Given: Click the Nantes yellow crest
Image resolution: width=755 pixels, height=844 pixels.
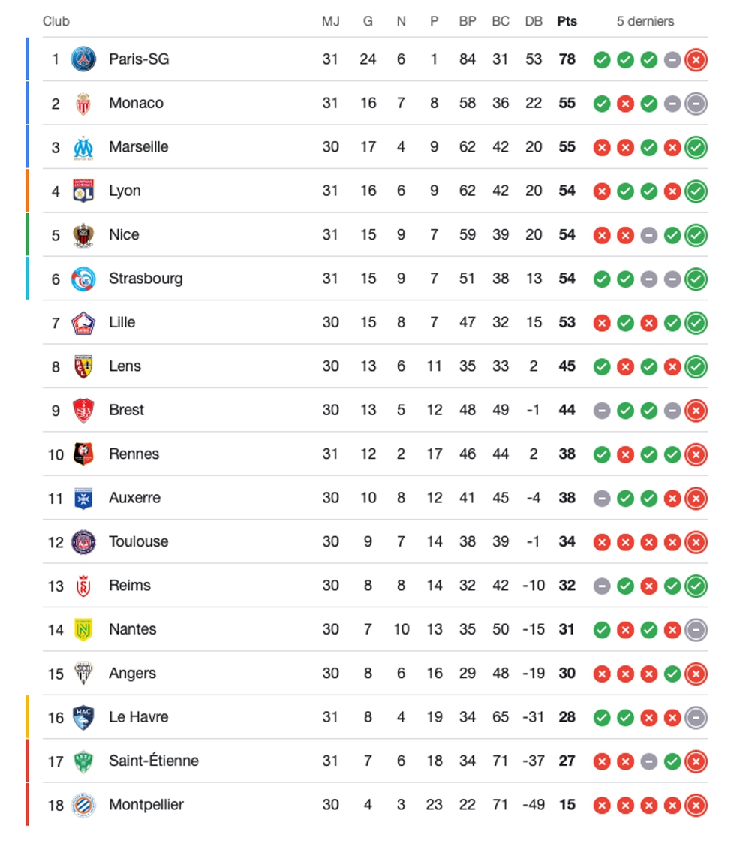Looking at the screenshot, I should pyautogui.click(x=83, y=630).
